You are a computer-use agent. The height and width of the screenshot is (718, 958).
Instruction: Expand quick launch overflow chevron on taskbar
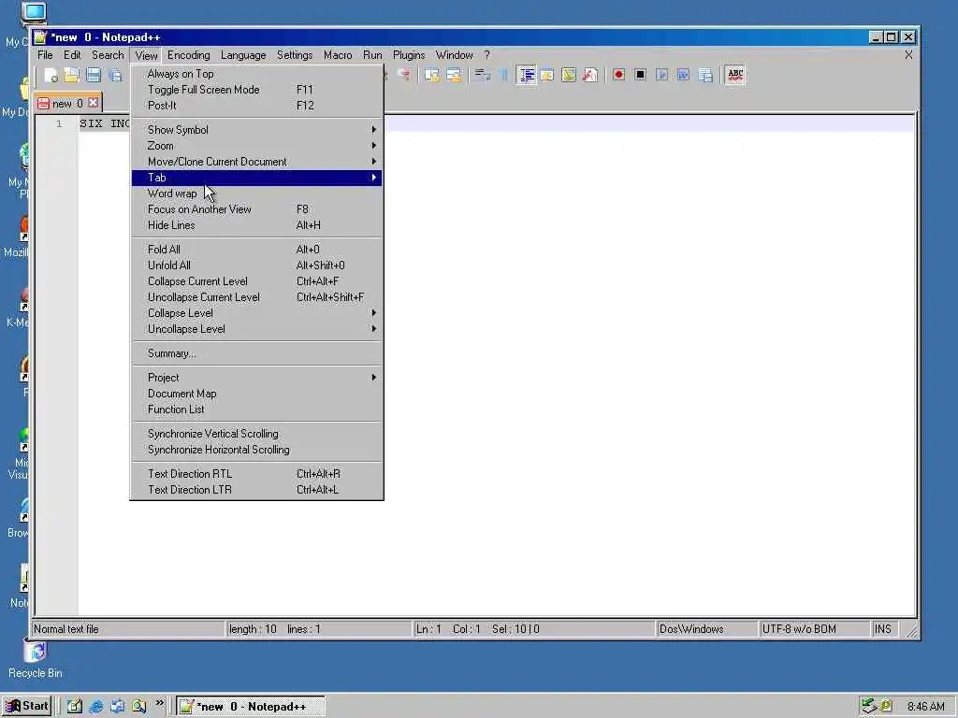[x=159, y=704]
